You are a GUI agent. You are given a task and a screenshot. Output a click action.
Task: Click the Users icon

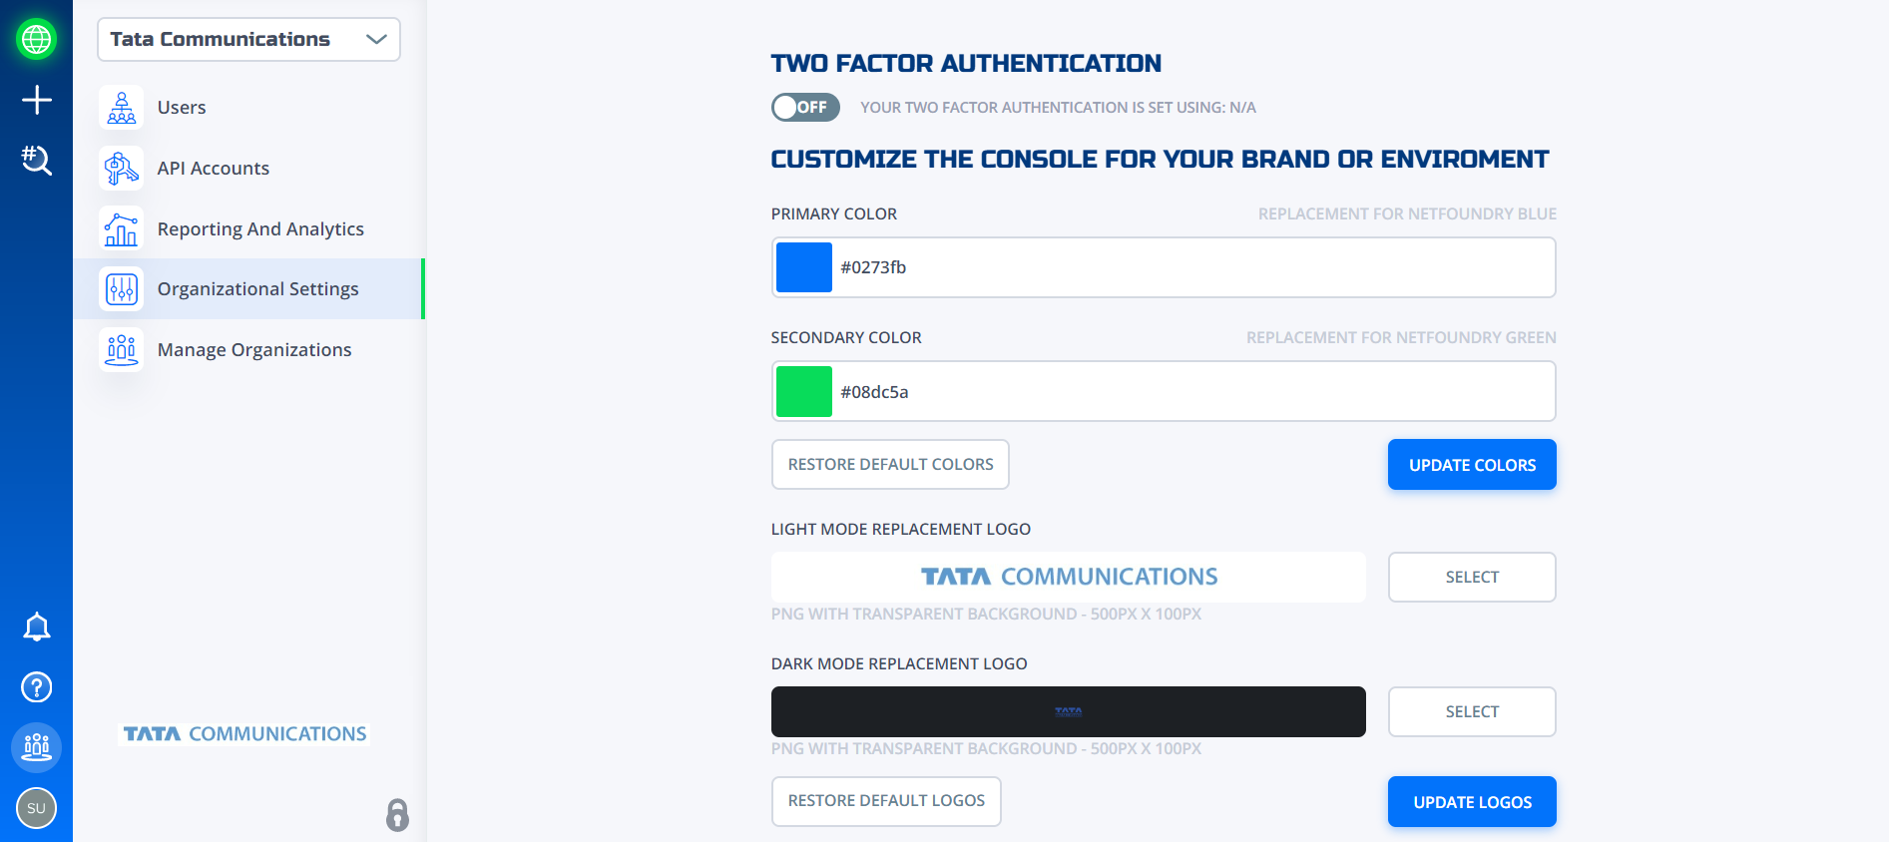[x=122, y=108]
